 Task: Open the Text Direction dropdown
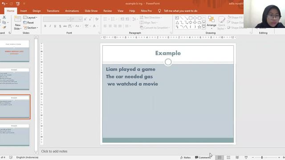coord(151,18)
